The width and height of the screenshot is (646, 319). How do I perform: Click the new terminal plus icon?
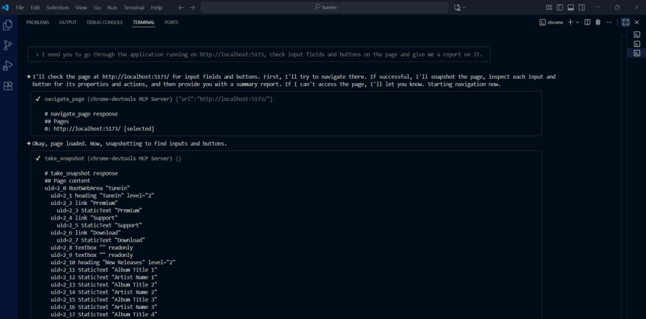[x=569, y=22]
